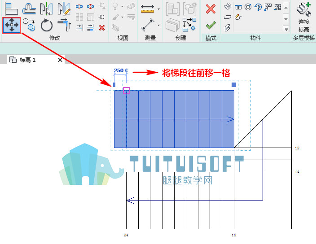Click the Rotate tool icon
316x244 pixels.
click(47, 25)
